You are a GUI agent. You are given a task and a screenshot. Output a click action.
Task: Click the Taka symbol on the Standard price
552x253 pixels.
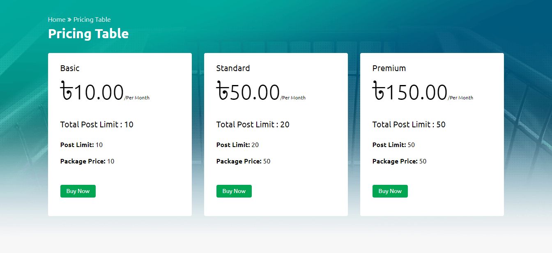tap(223, 91)
